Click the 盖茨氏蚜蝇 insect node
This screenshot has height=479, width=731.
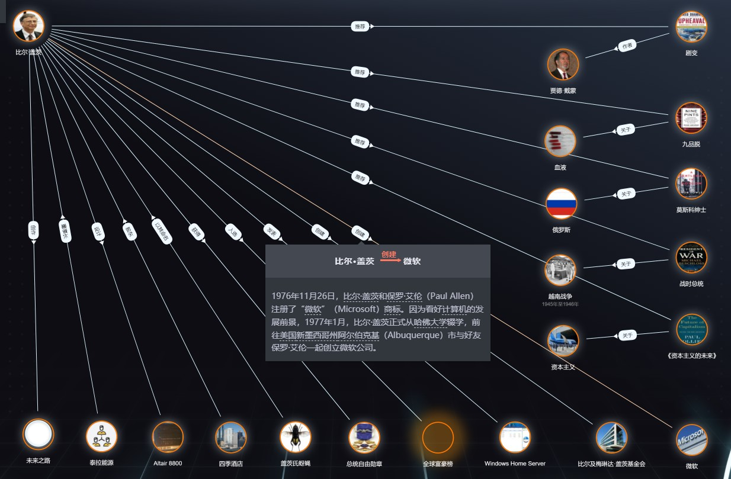point(295,437)
